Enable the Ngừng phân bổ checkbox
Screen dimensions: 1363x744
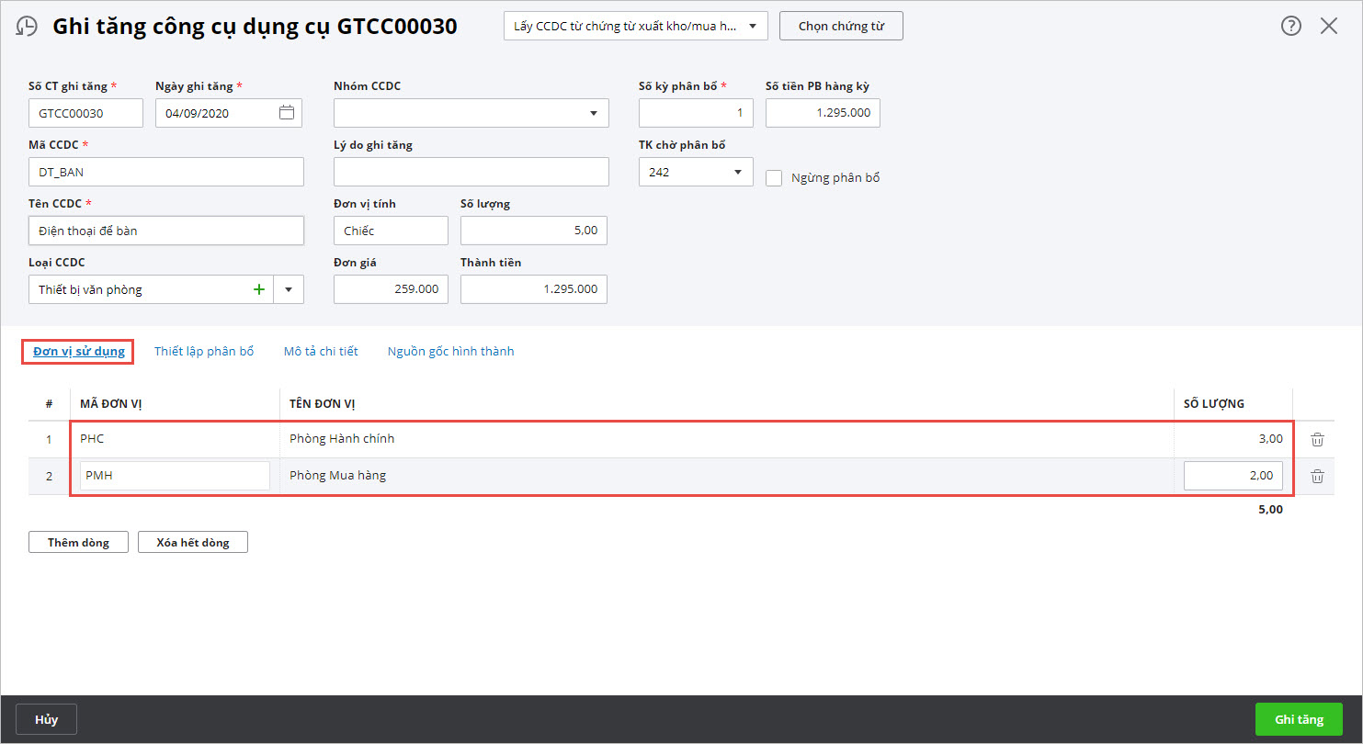click(x=774, y=178)
